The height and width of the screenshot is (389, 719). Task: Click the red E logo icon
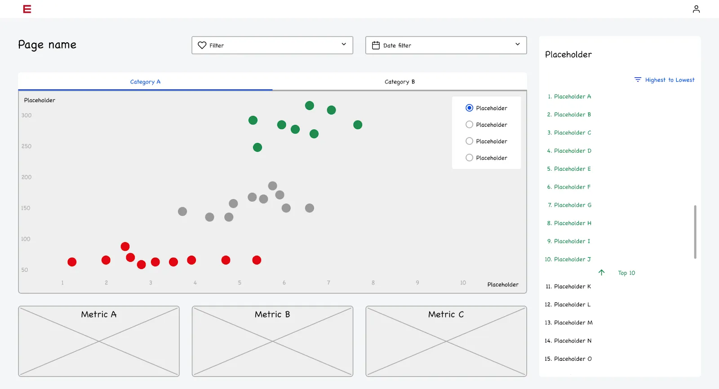[27, 9]
